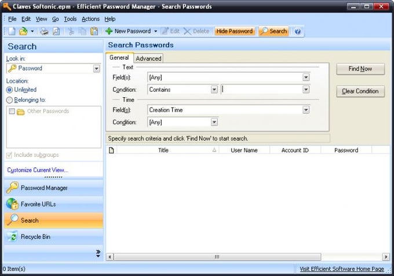The image size is (394, 276).
Task: Sort results by the Password column
Action: 346,150
